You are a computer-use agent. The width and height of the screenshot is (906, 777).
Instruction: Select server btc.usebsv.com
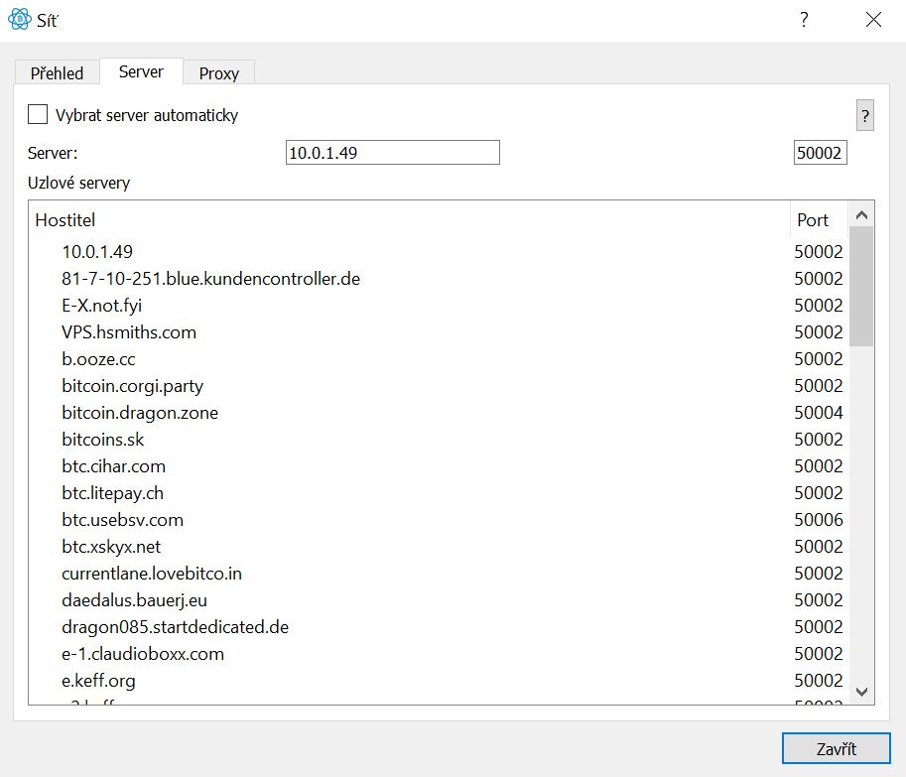click(122, 520)
